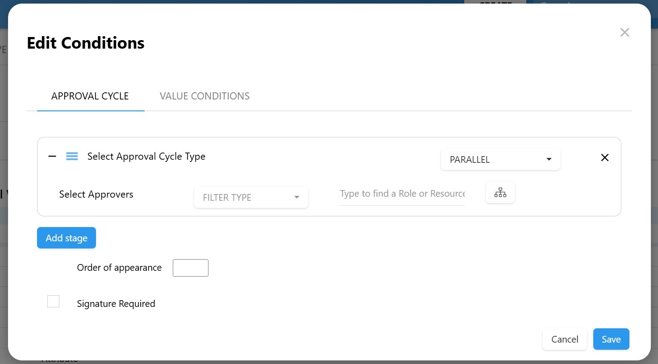Switch to the Approval Cycle tab
Image resolution: width=658 pixels, height=364 pixels.
pyautogui.click(x=90, y=96)
